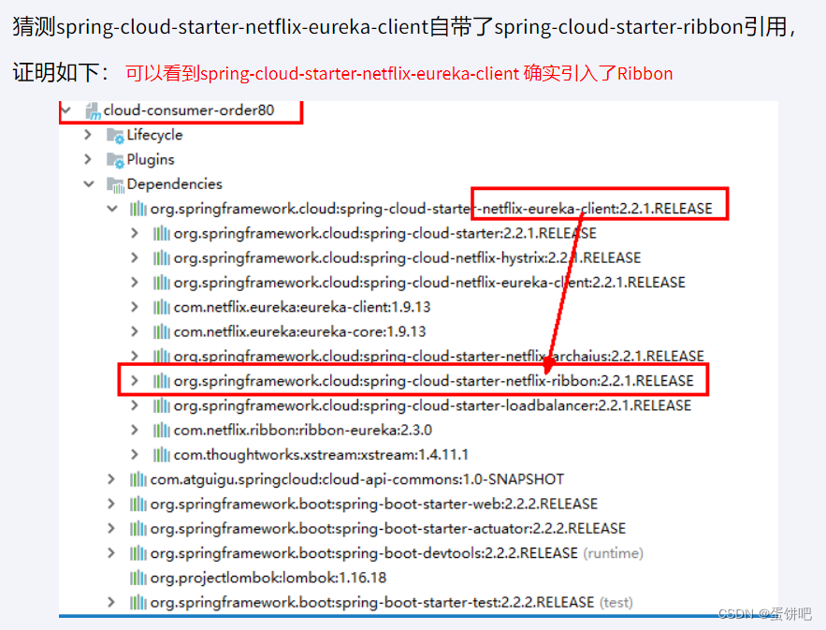Expand spring-cloud-starter:2.2.1.RELEASE dependency

tap(135, 233)
